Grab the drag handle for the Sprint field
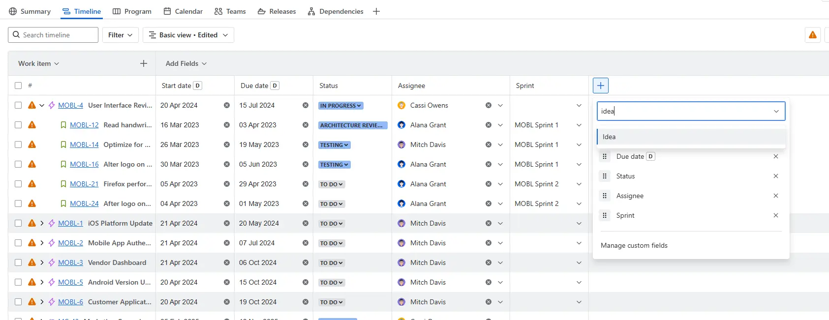Viewport: 829px width, 320px height. pos(605,215)
